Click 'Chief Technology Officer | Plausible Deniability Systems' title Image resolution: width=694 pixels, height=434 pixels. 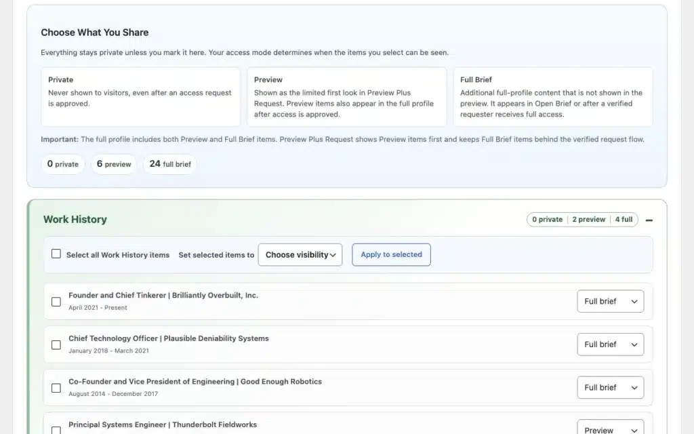[x=169, y=338]
